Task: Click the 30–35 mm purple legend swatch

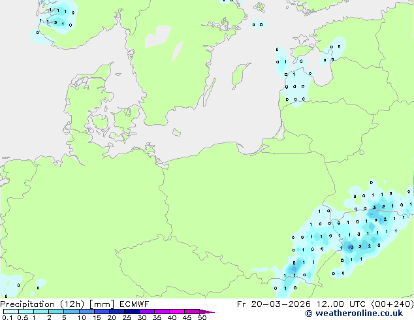Action: point(147,312)
